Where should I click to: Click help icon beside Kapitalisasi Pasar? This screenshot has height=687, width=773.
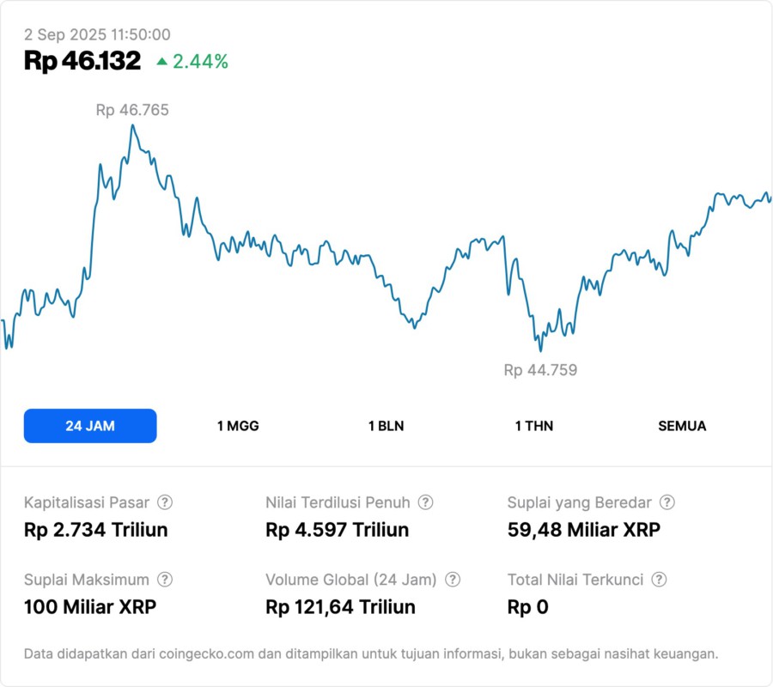point(165,502)
